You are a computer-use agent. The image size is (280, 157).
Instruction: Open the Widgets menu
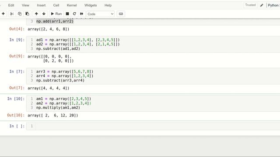(91, 5)
